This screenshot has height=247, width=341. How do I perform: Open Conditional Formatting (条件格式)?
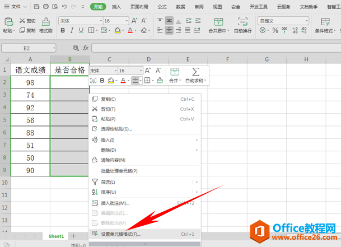pyautogui.click(x=325, y=25)
